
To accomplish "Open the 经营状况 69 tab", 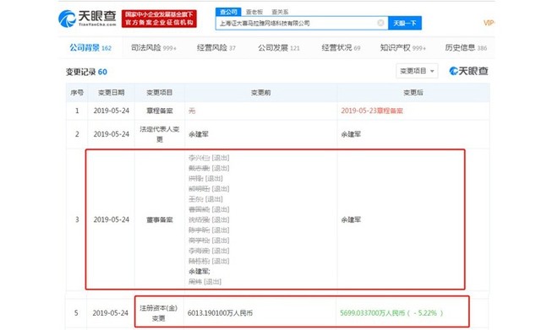I will (341, 47).
